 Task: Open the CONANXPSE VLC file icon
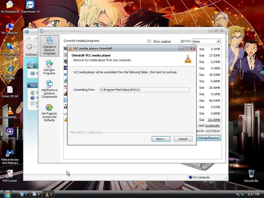click(x=10, y=112)
